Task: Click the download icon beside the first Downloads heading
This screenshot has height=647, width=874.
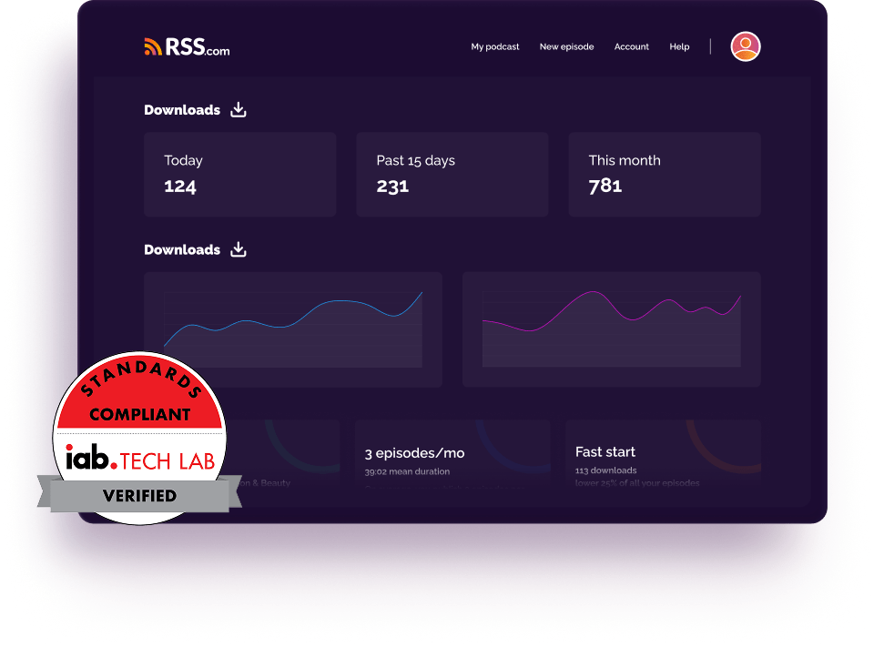Action: [x=238, y=109]
